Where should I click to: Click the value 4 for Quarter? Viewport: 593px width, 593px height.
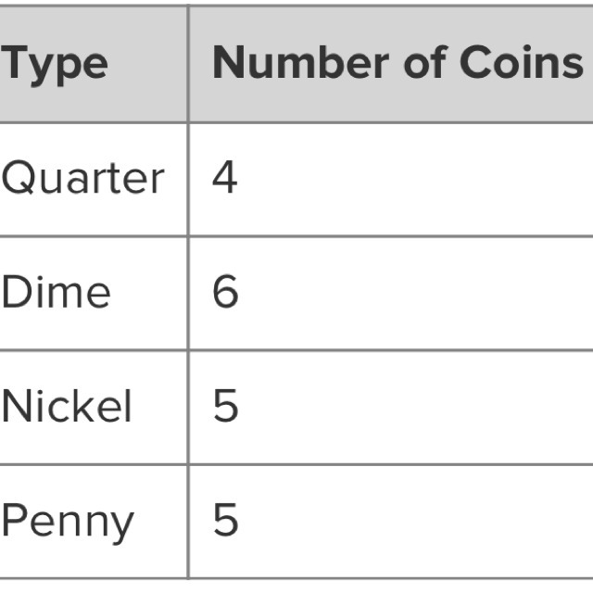click(225, 177)
